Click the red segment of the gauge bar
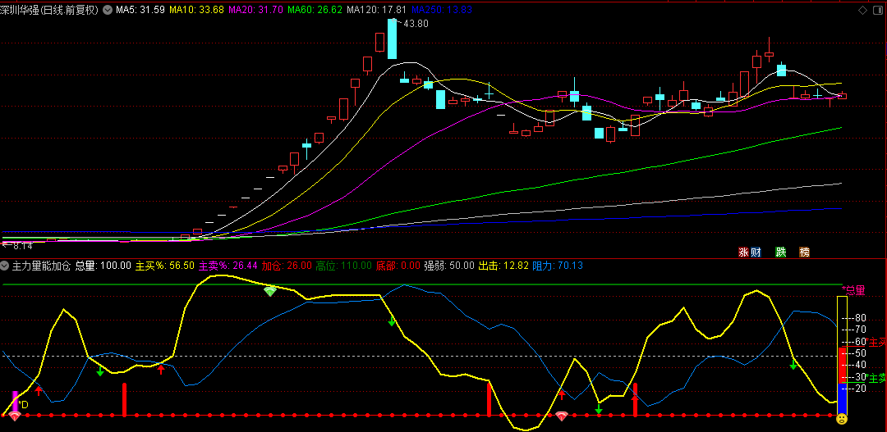Screen dimensions: 887x432 (x=842, y=365)
